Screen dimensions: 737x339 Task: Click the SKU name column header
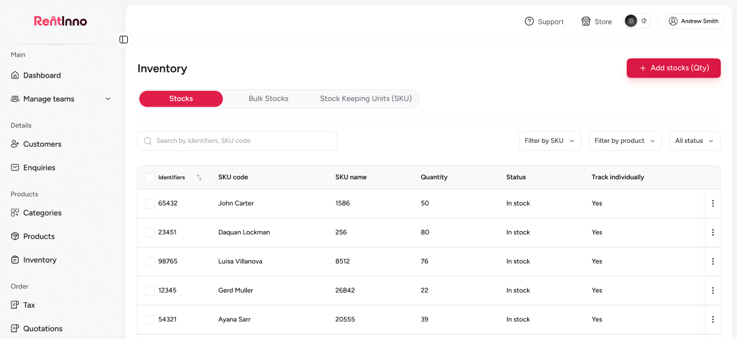(x=351, y=177)
